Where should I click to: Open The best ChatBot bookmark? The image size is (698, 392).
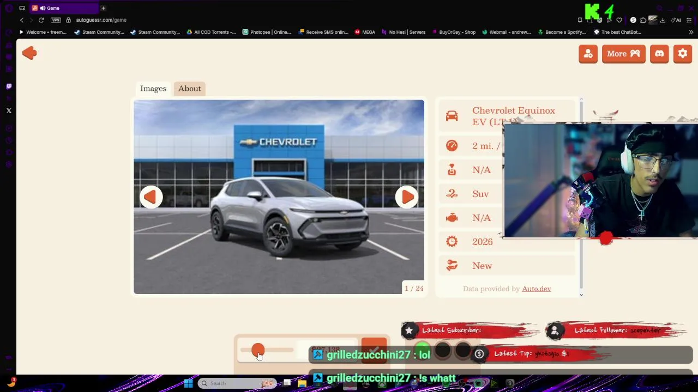[617, 32]
